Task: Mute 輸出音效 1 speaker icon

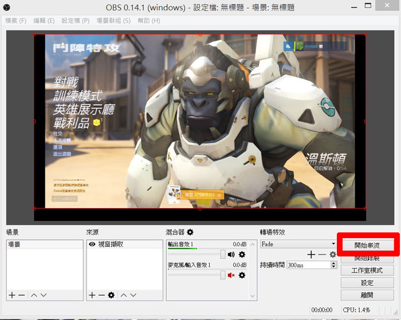Action: point(231,254)
